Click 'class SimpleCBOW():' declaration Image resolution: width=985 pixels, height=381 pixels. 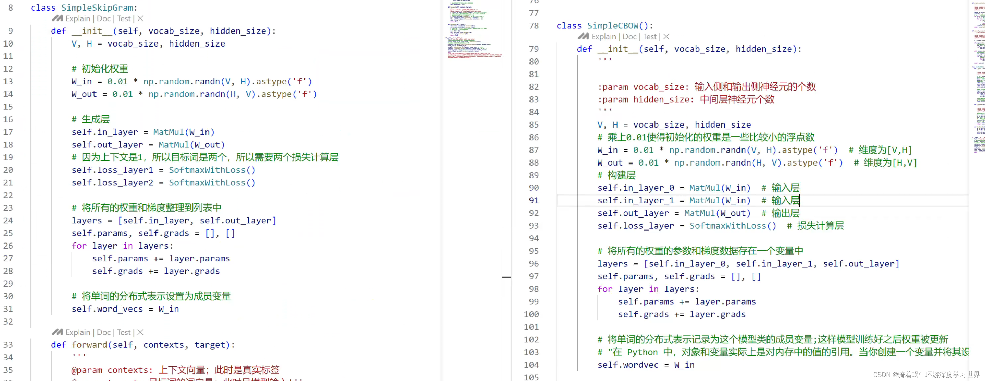[605, 26]
